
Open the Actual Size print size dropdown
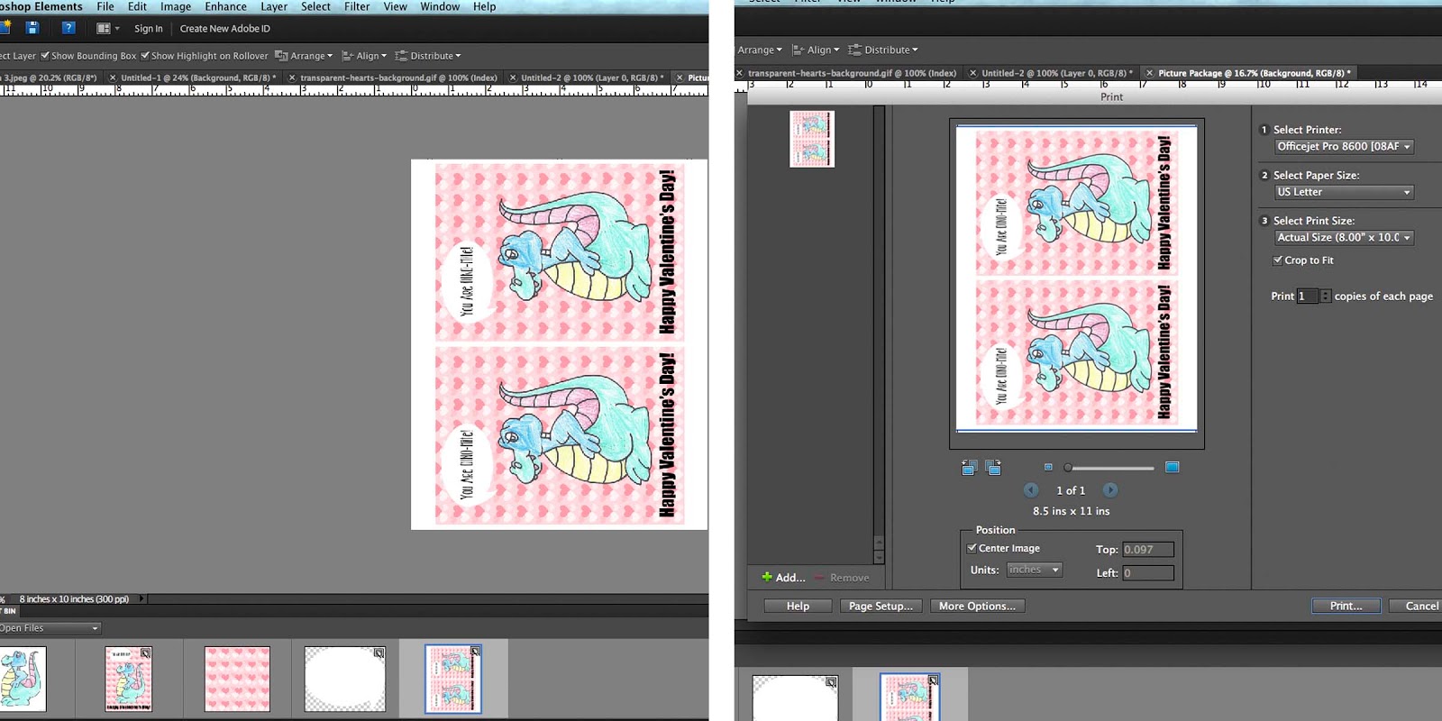coord(1344,238)
